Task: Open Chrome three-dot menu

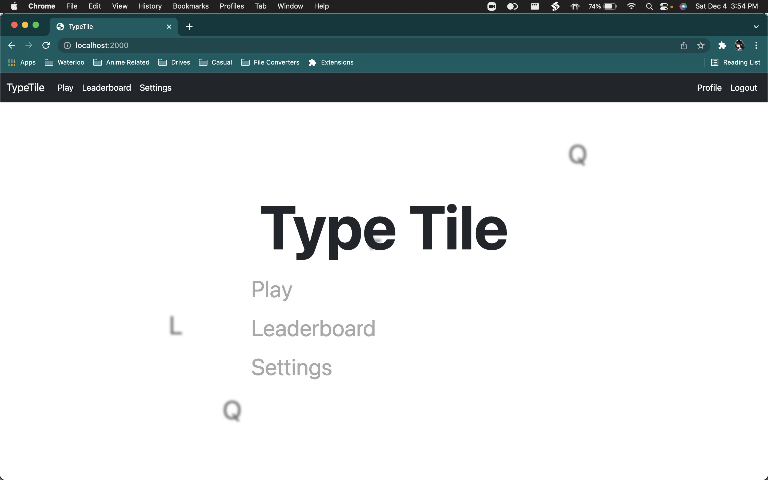Action: tap(756, 45)
